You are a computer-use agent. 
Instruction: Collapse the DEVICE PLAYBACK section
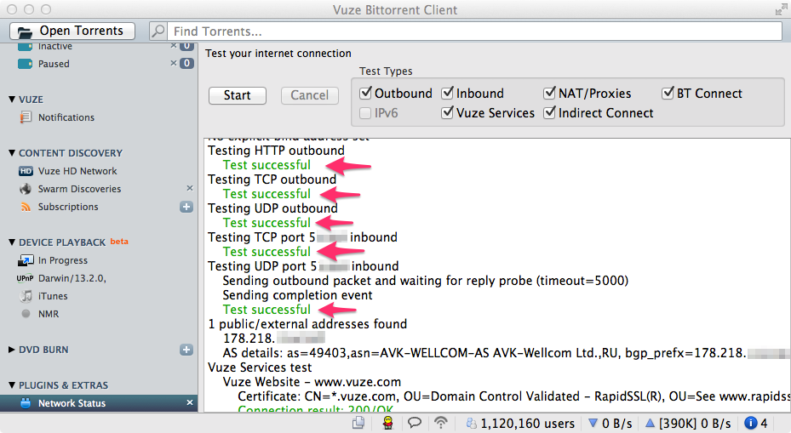12,242
